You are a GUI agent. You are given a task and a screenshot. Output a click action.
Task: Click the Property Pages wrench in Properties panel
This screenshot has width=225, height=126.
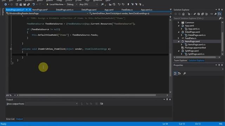tap(185, 73)
